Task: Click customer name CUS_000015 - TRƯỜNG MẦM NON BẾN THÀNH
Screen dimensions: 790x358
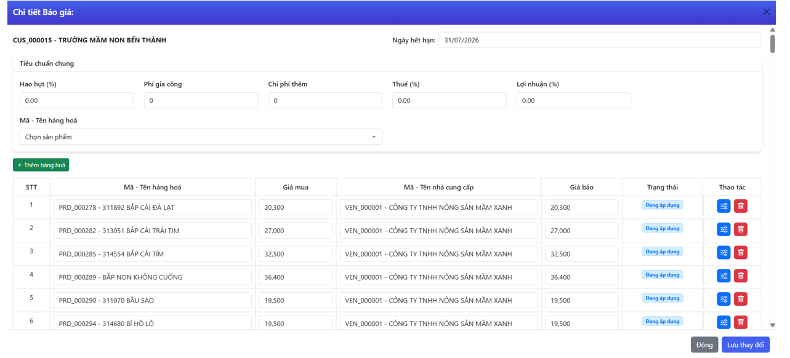Action: pos(89,40)
